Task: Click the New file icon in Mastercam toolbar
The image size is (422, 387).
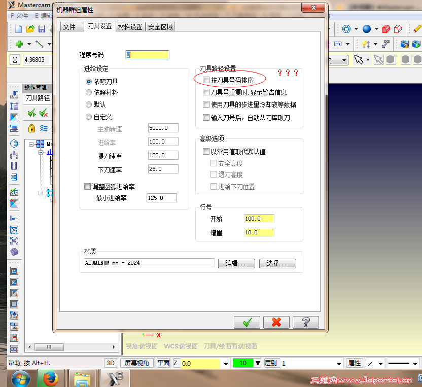Action: click(18, 29)
